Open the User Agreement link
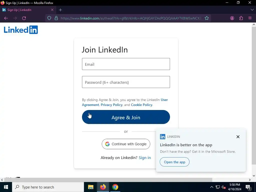This screenshot has width=256, height=192. (x=125, y=102)
